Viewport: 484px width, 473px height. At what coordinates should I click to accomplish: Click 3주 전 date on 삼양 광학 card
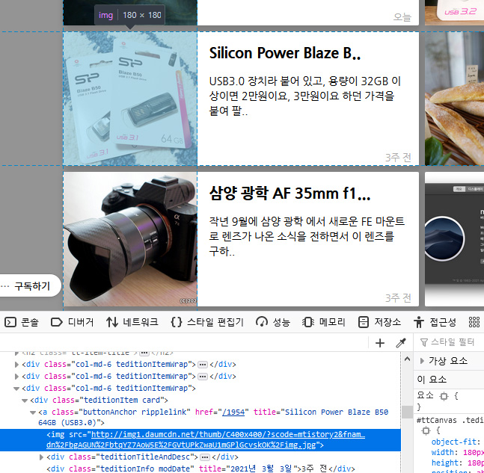[x=398, y=298]
